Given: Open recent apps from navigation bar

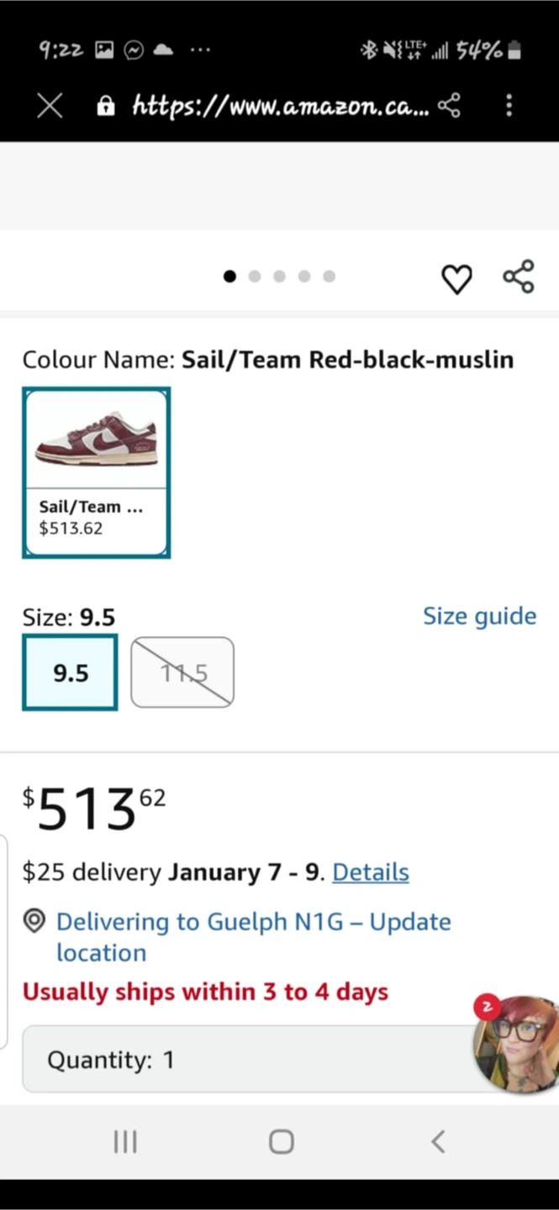Looking at the screenshot, I should (x=125, y=1141).
